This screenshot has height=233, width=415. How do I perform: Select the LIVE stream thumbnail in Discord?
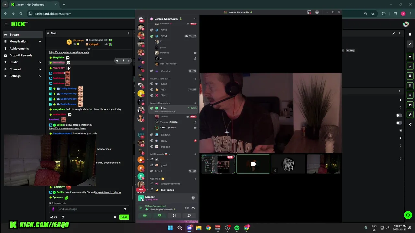point(218,164)
